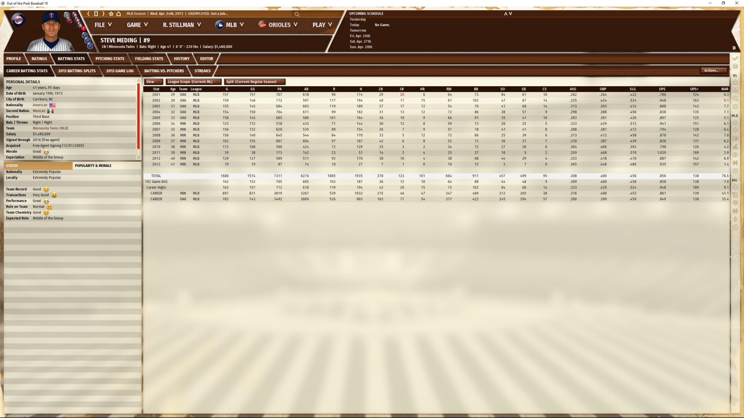Open the Split Regular Season dropdown
This screenshot has width=744, height=418.
tap(254, 82)
